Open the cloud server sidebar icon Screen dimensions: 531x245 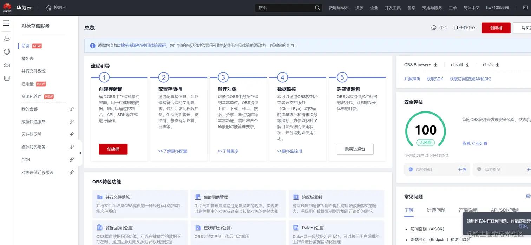7,65
